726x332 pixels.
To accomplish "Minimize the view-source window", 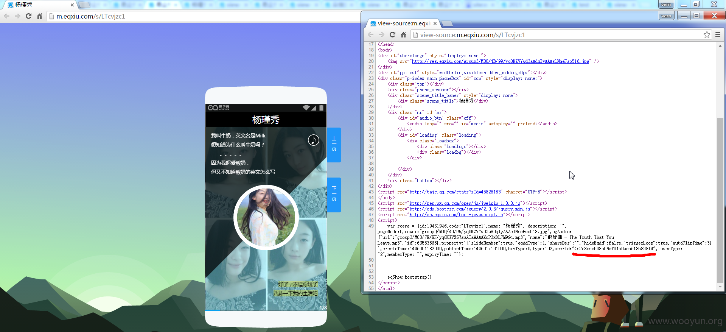I will click(684, 16).
